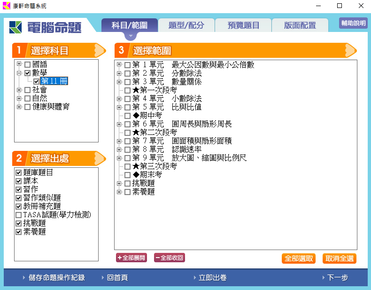Enable the TASA試題(學力檢測) checkbox
The image size is (371, 290).
19,215
